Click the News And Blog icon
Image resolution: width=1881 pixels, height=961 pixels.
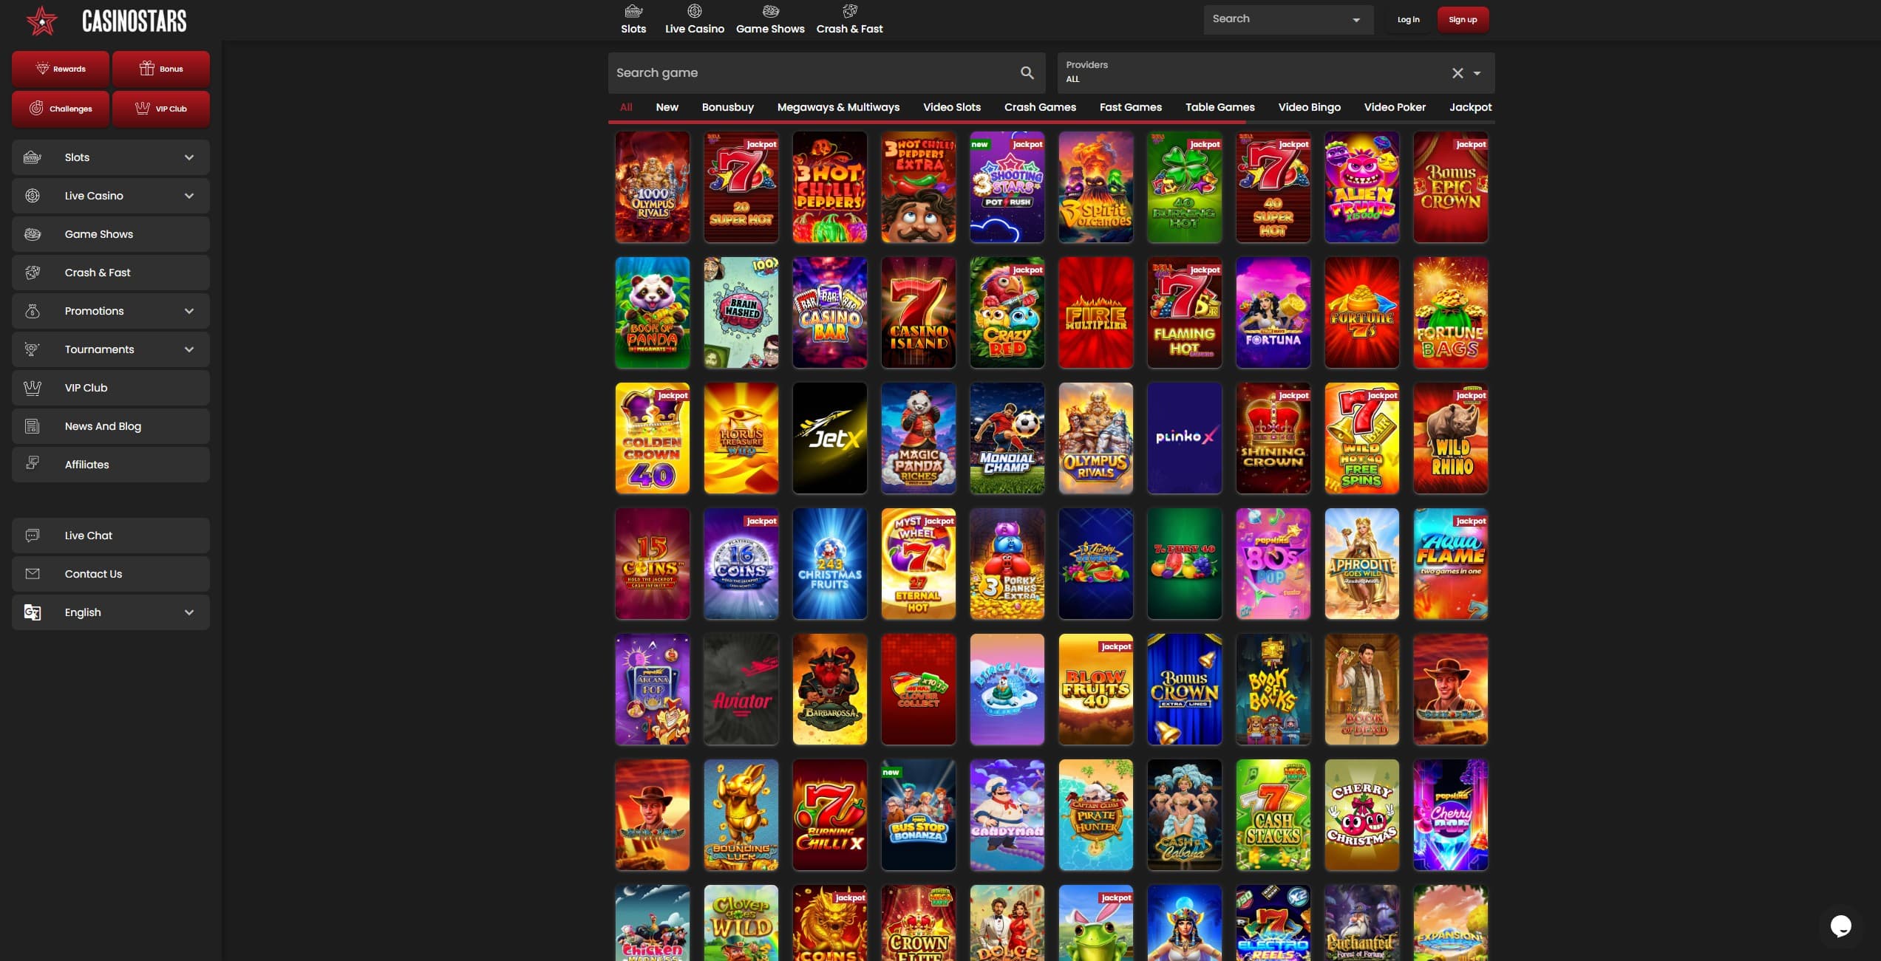[x=32, y=426]
